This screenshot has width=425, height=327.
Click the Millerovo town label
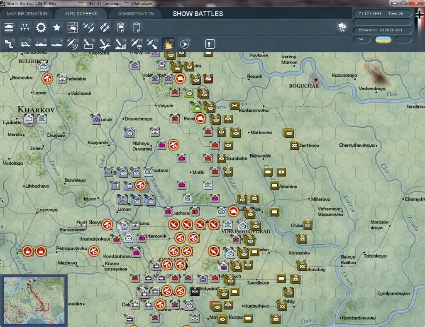[x=320, y=199]
